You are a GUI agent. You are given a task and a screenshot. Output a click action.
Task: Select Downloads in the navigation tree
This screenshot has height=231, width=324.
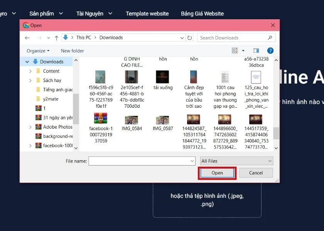click(52, 62)
